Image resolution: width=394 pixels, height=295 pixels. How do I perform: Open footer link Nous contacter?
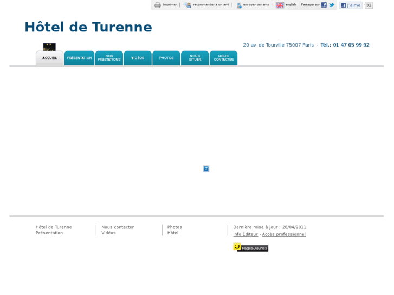(x=118, y=227)
